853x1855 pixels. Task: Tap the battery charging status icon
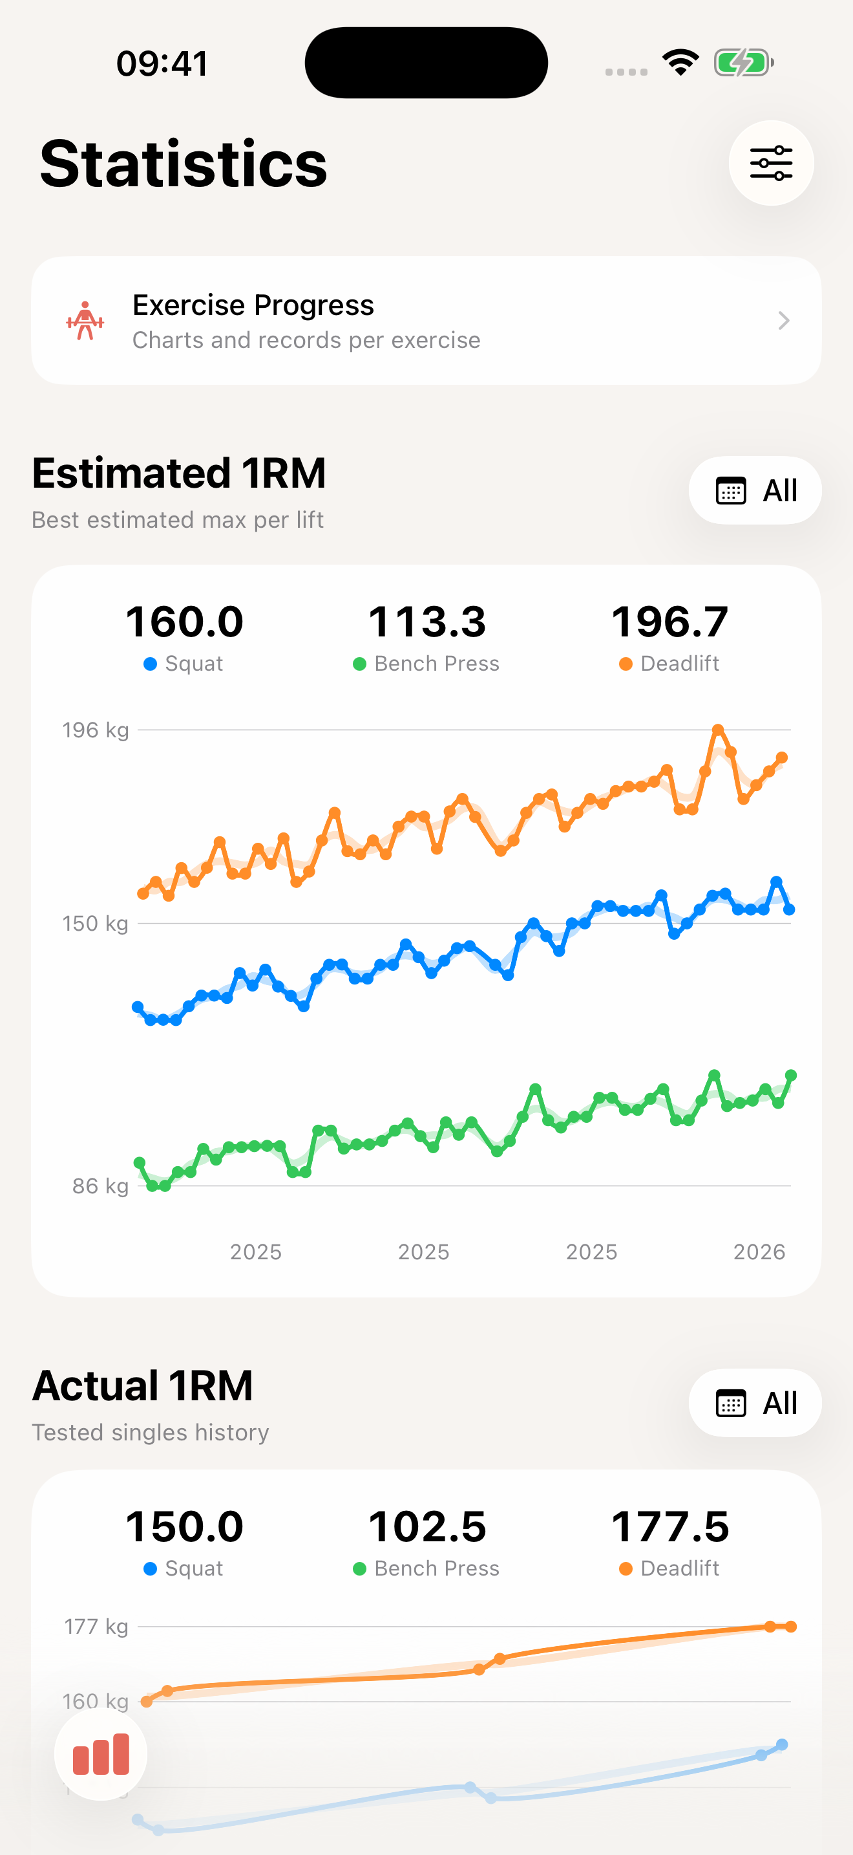(744, 63)
